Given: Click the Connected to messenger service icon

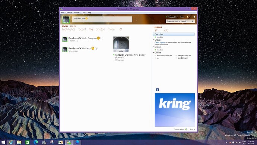Looking at the screenshot, I should (x=186, y=129).
